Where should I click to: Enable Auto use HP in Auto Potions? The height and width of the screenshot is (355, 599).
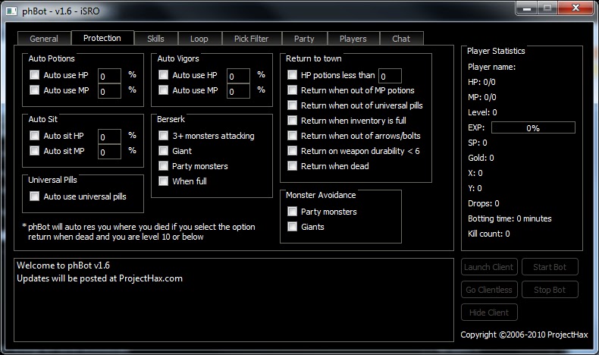(34, 74)
